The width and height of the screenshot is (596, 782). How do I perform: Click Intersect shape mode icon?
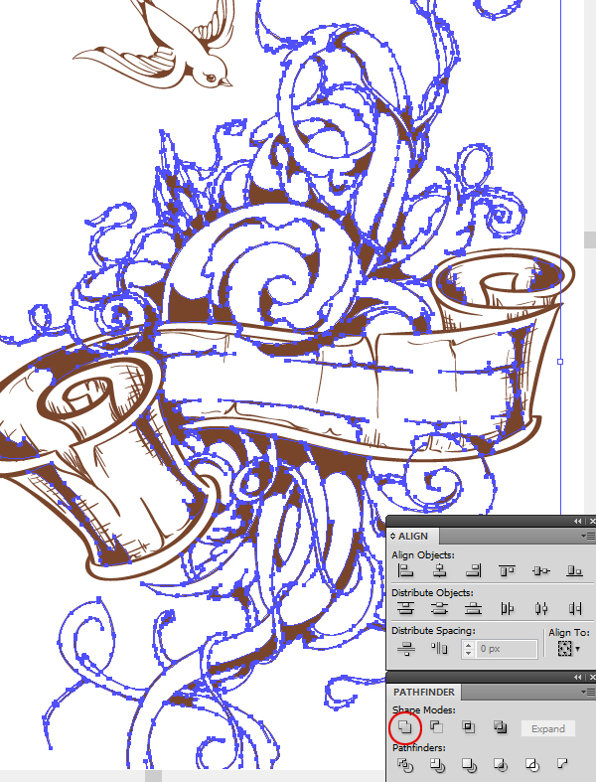pos(468,727)
